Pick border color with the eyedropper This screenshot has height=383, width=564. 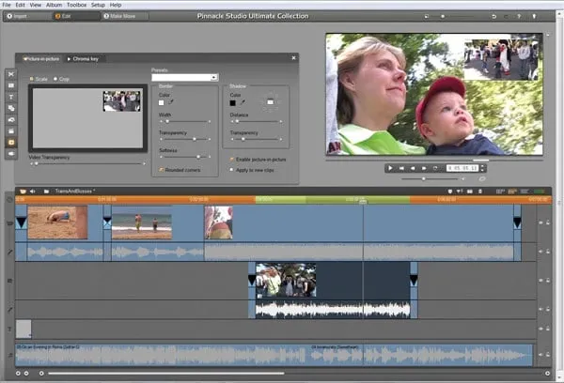tap(171, 101)
